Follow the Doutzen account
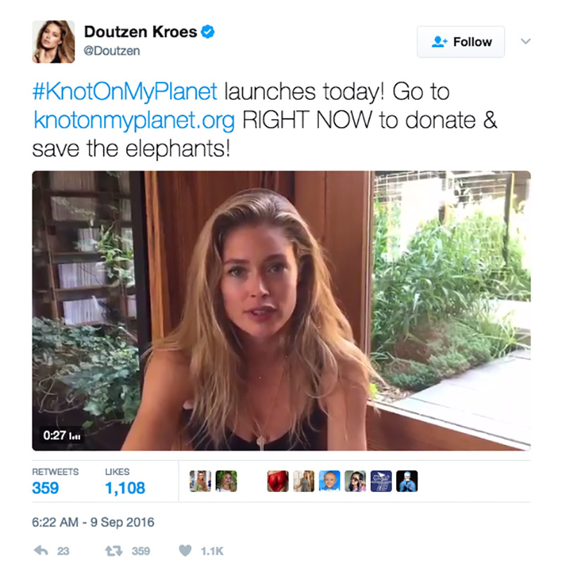The image size is (562, 579). pos(461,41)
